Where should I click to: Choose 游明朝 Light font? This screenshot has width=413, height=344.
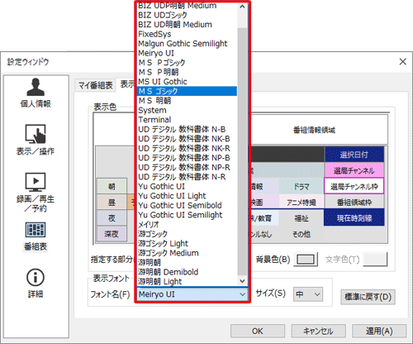tap(187, 281)
